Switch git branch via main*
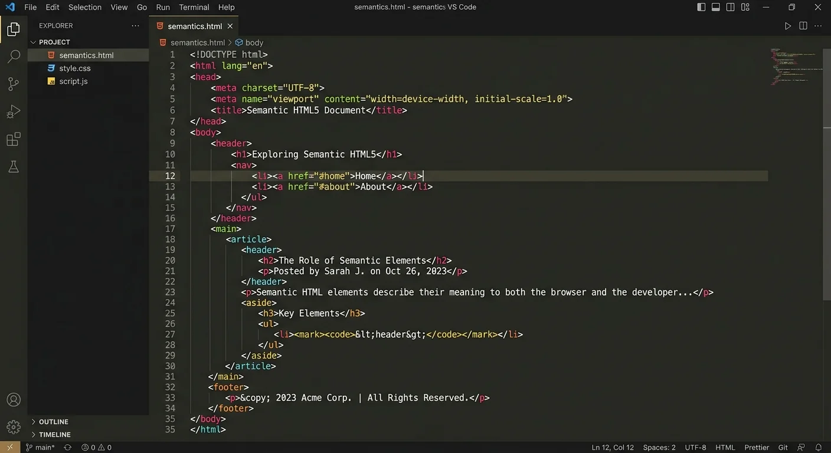This screenshot has height=453, width=831. pos(40,447)
